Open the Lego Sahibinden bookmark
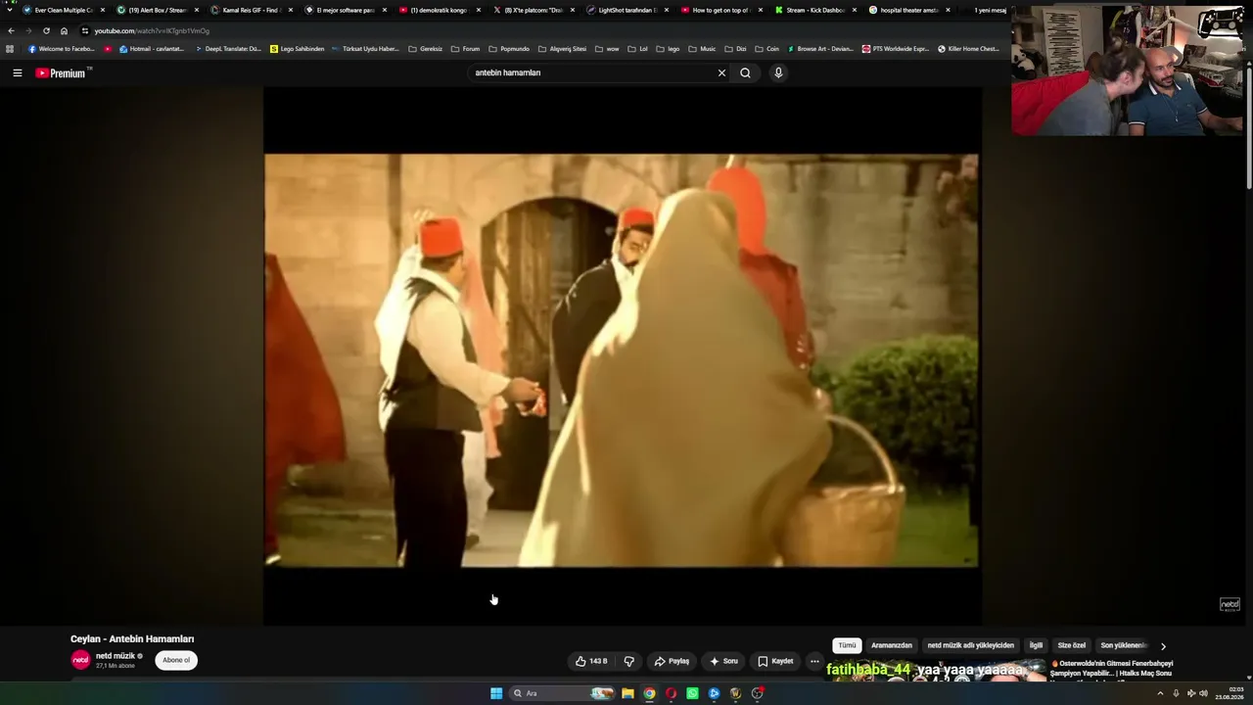This screenshot has height=705, width=1253. point(297,49)
